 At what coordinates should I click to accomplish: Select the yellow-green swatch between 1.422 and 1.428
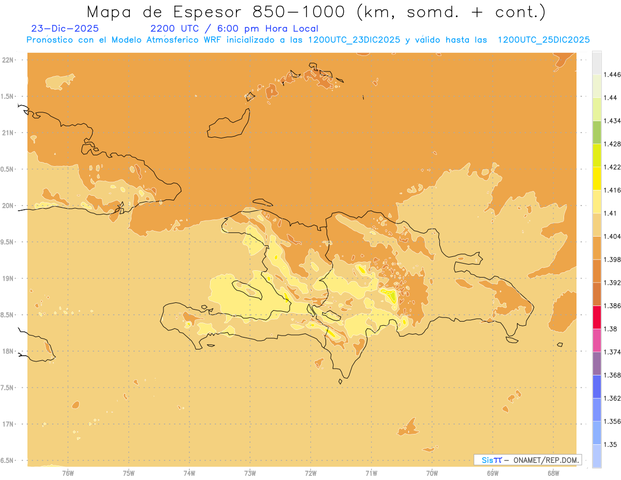597,155
